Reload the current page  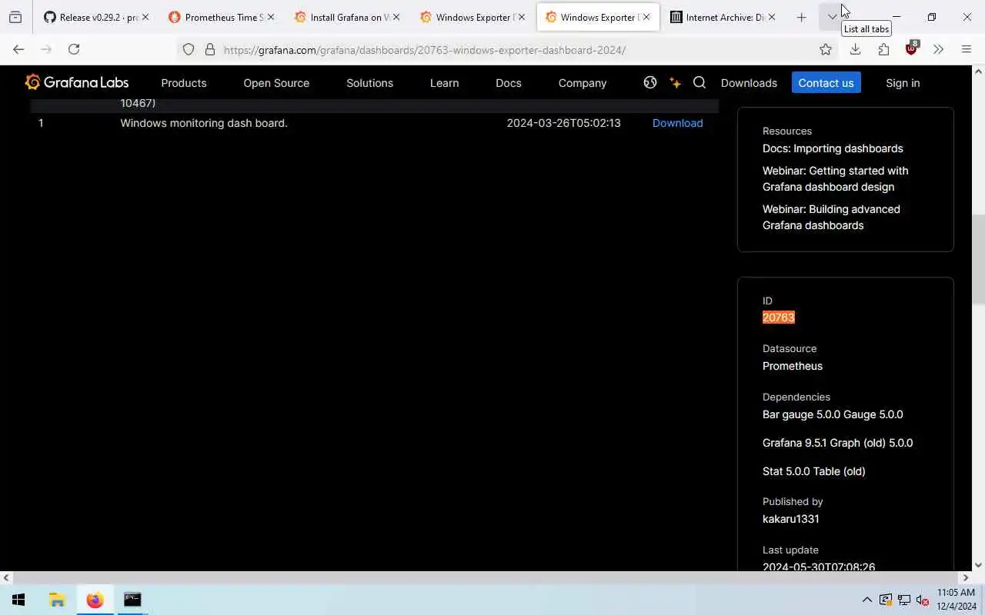pos(74,49)
